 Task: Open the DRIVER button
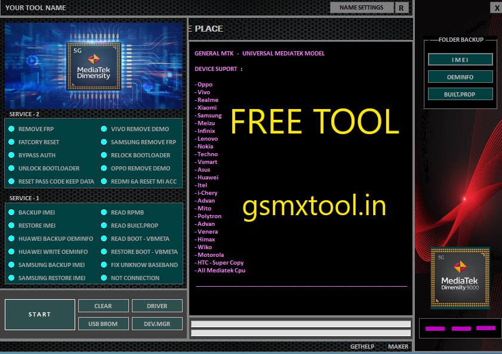coord(157,306)
